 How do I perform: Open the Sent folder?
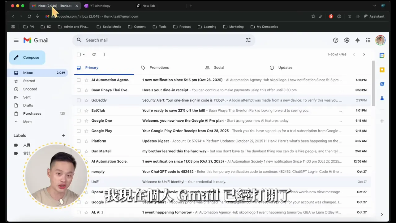pos(27,97)
